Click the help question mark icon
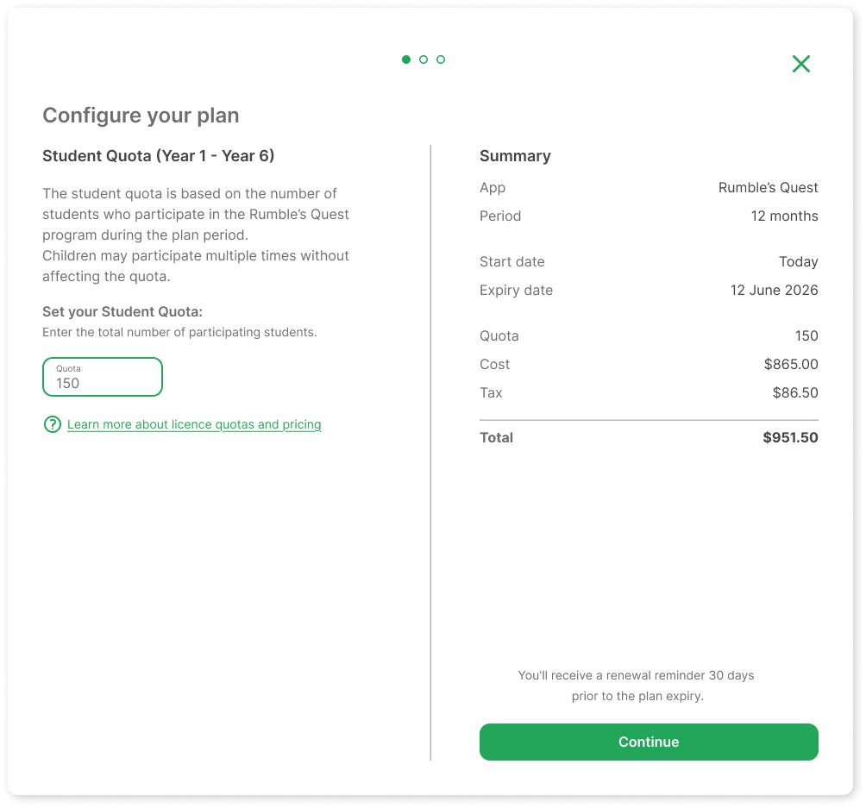866x808 pixels. [53, 424]
